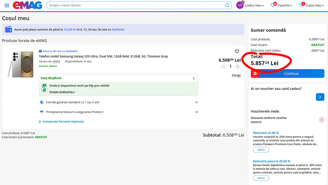This screenshot has width=328, height=185.
Task: Click the shopping cart icon in header
Action: coord(302,5)
